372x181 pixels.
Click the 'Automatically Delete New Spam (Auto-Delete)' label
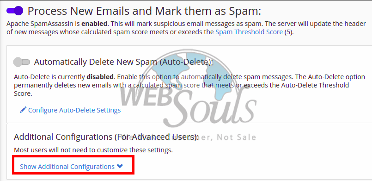(123, 62)
